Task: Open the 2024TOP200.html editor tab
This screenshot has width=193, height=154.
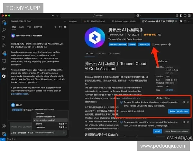Action: click(94, 21)
